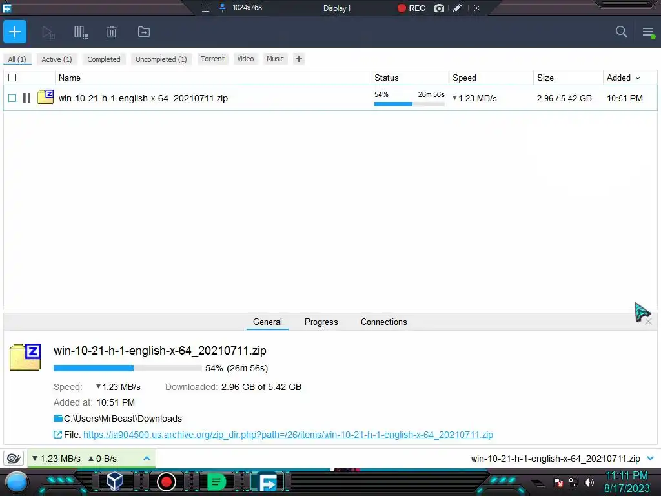Image resolution: width=661 pixels, height=496 pixels.
Task: Click the volume speaker tray icon
Action: [x=589, y=482]
